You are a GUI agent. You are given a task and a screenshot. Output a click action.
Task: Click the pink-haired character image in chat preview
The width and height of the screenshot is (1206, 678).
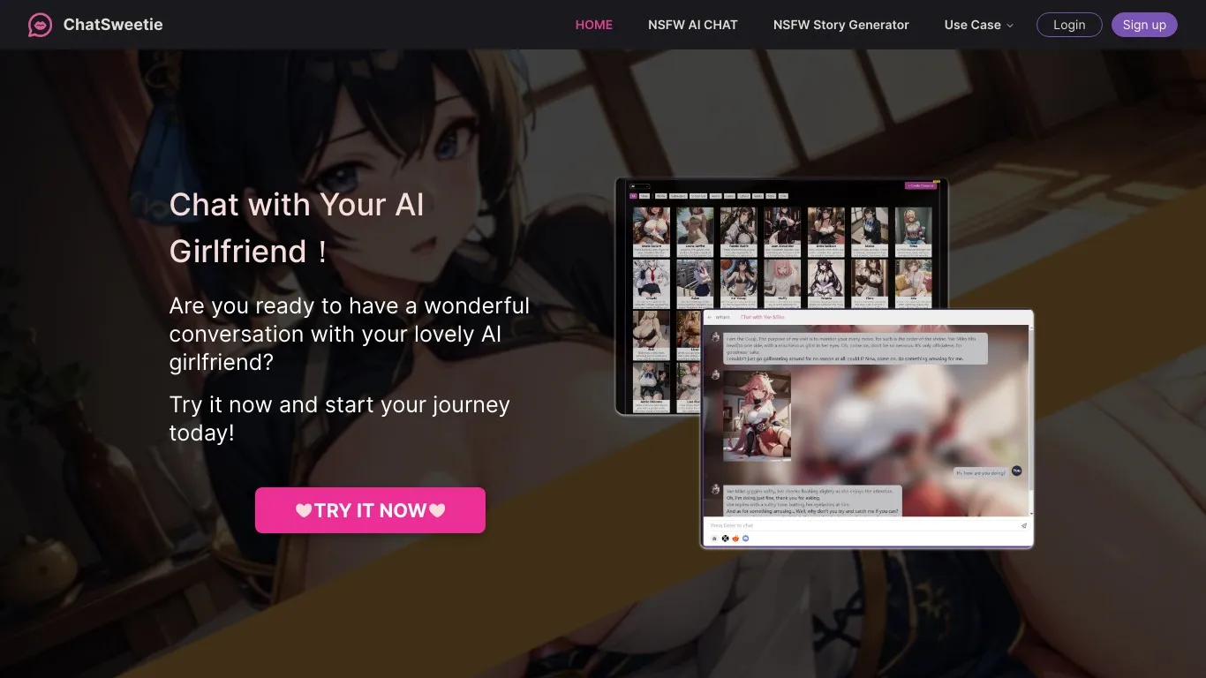[x=757, y=415]
